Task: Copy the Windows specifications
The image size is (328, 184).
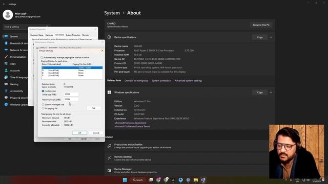Action: [260, 92]
